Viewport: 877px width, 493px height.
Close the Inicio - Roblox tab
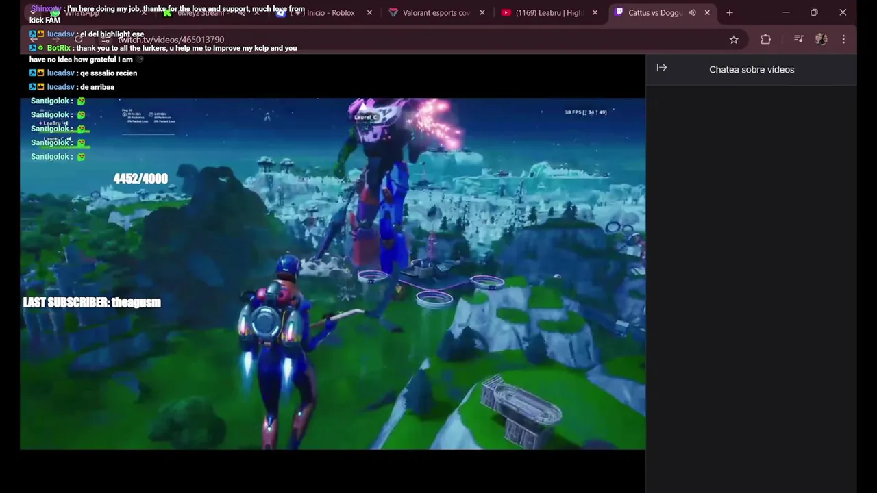tap(369, 13)
